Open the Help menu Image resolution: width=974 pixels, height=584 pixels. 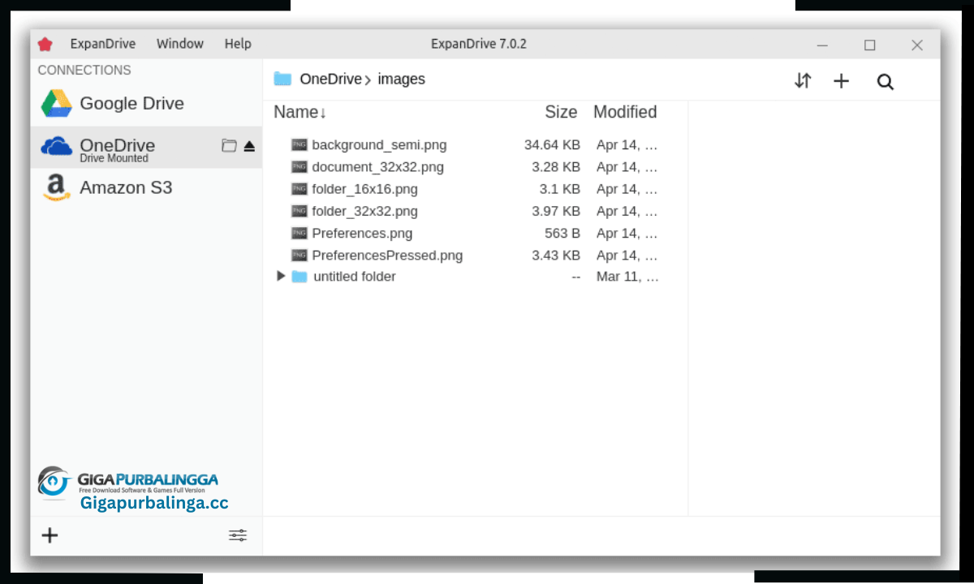238,44
